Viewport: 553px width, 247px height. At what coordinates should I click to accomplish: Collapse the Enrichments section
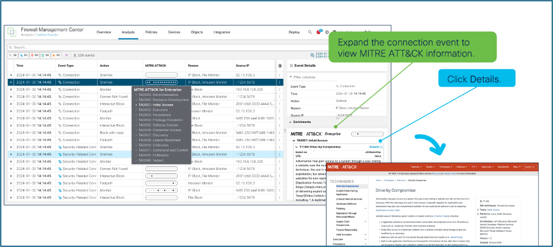click(290, 122)
